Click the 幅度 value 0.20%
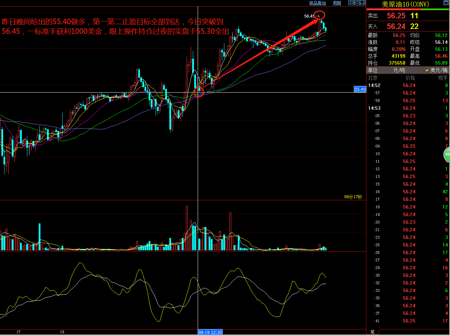 (x=399, y=49)
